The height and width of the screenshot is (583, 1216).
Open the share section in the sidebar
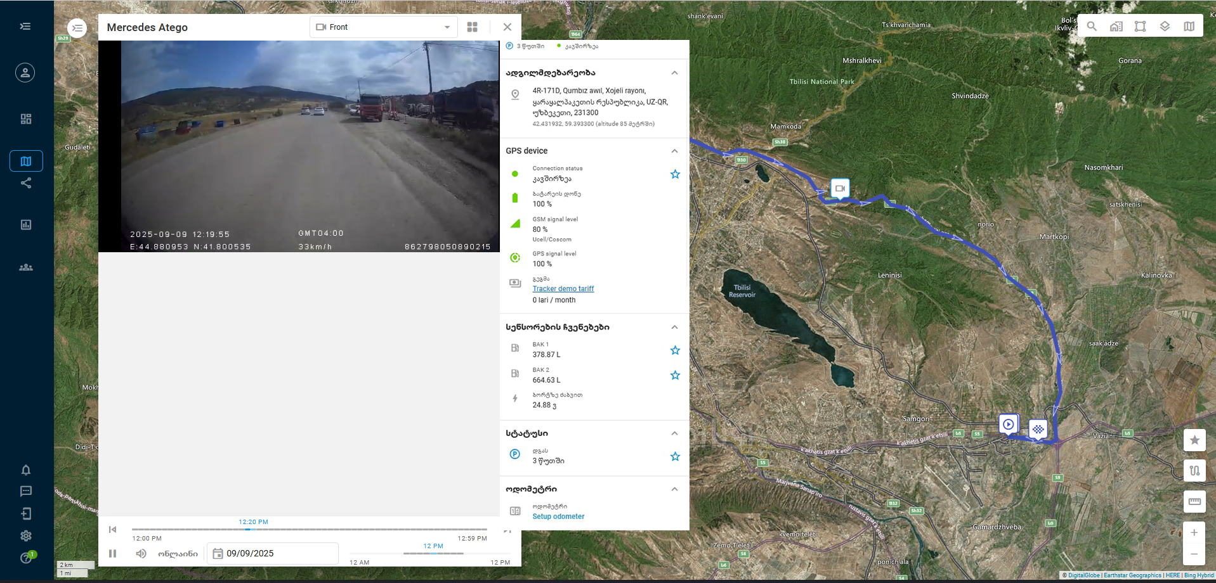click(x=26, y=183)
